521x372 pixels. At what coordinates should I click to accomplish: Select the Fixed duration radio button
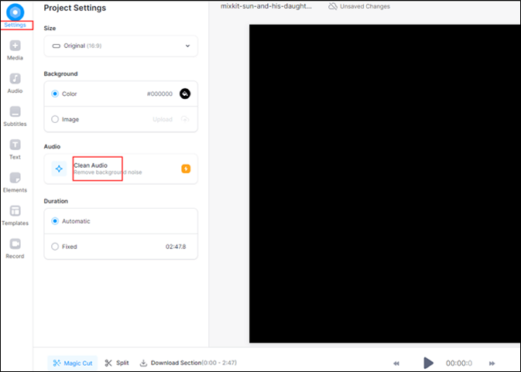[x=55, y=247]
